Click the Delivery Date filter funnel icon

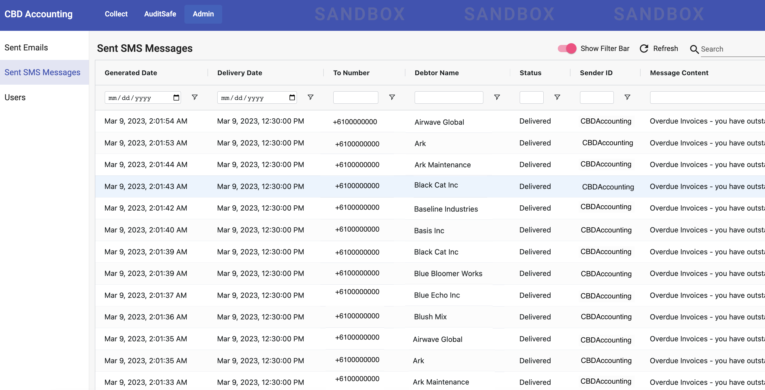[310, 97]
